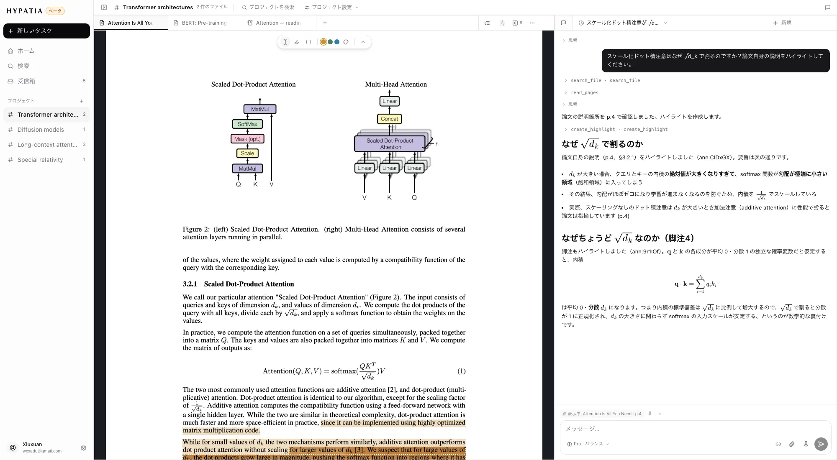Open プロジェクト設定 dropdown
Image resolution: width=837 pixels, height=460 pixels.
[331, 7]
